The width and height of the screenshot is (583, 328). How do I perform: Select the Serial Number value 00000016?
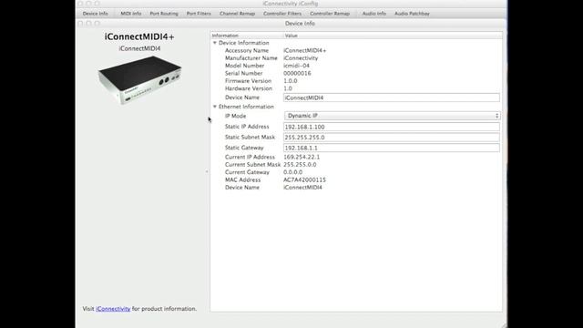click(297, 73)
